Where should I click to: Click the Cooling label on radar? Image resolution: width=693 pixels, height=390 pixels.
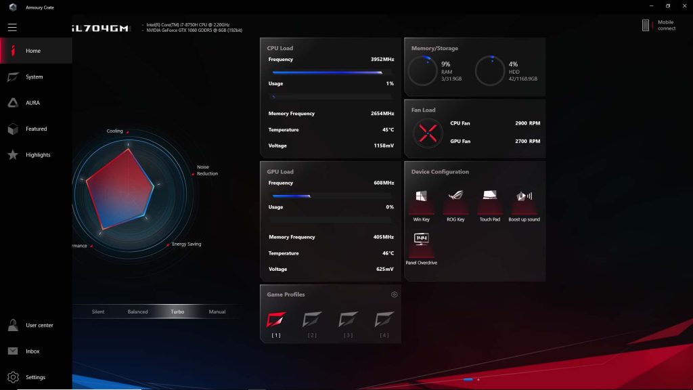(114, 131)
